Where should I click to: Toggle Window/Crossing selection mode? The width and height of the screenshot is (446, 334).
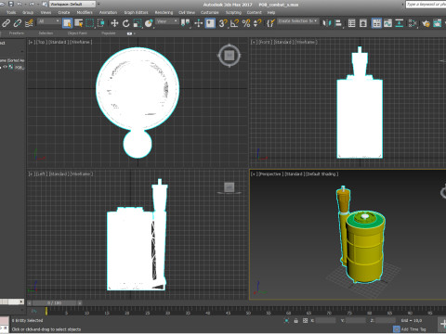(x=101, y=23)
